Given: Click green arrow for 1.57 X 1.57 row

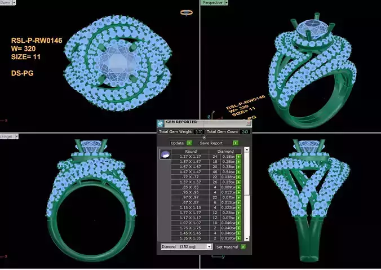Looking at the screenshot, I should coord(238,162).
